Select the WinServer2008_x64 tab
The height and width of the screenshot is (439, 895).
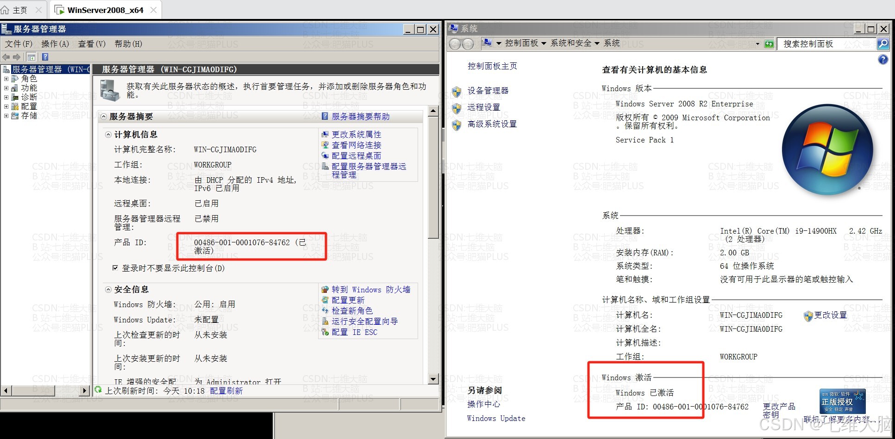105,10
